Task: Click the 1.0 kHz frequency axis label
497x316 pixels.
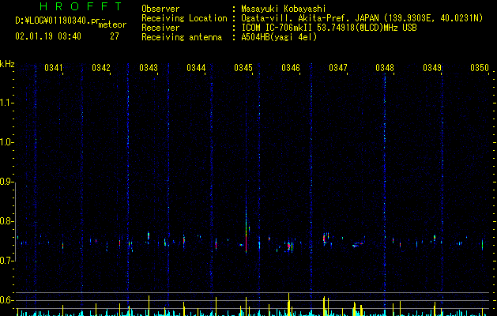Action: click(x=6, y=142)
